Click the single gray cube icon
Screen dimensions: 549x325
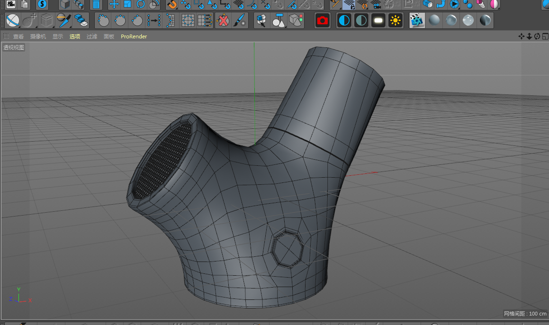tap(64, 5)
